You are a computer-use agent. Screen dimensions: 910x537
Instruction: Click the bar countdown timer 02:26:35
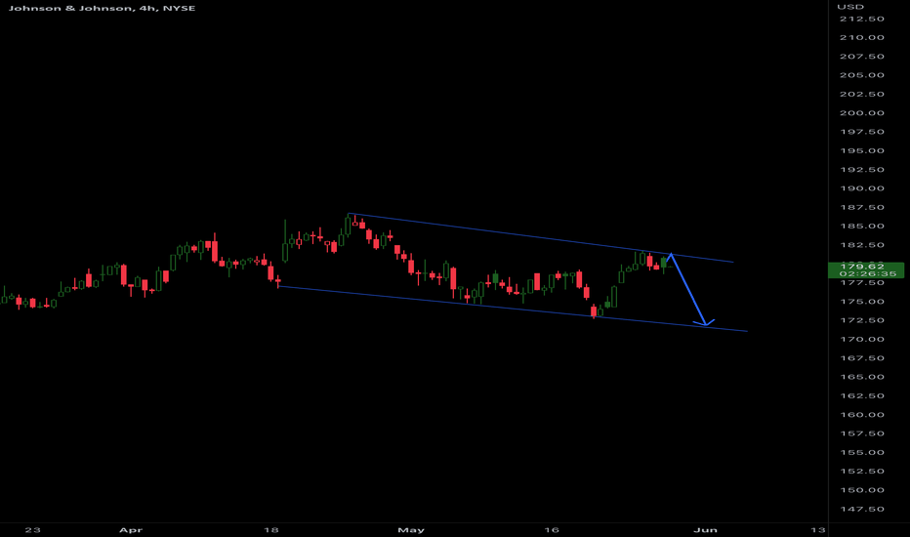pos(868,274)
